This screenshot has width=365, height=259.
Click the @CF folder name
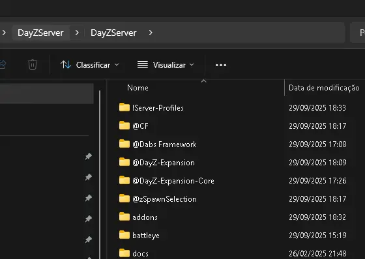(x=140, y=126)
